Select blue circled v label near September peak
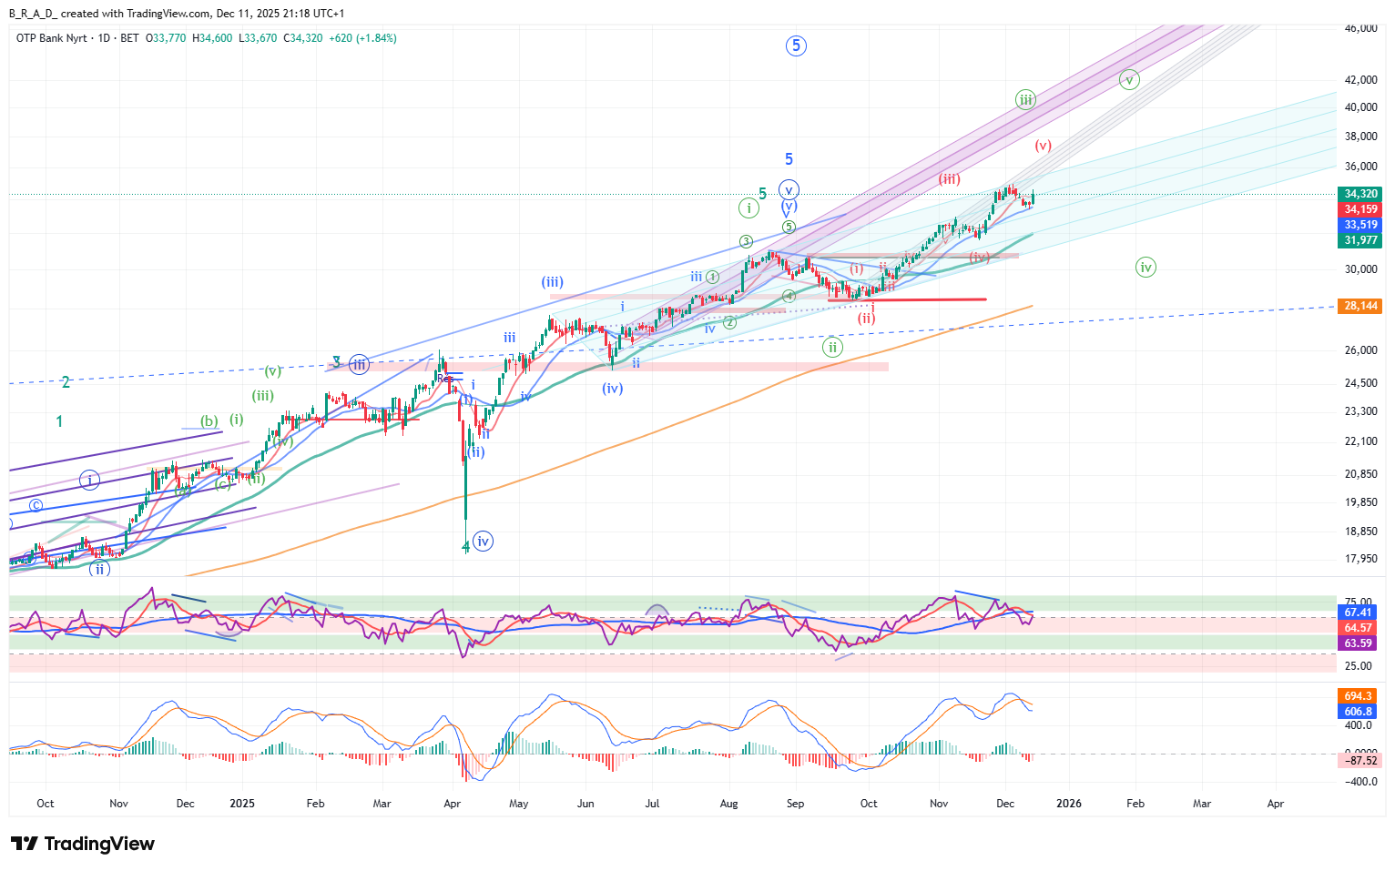 tap(789, 190)
